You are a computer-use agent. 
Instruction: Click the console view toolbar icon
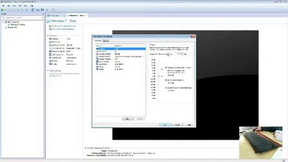(53, 10)
